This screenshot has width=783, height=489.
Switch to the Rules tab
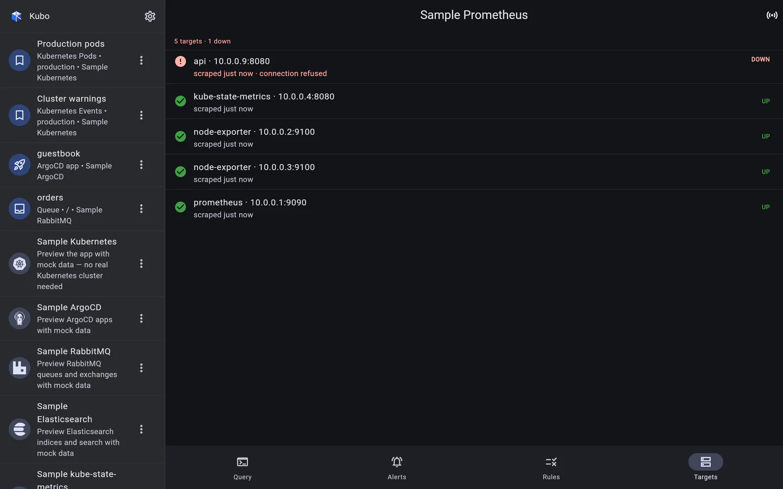tap(551, 467)
